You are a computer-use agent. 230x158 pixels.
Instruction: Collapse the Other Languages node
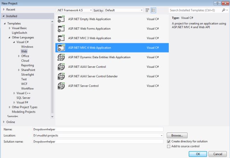[10, 37]
